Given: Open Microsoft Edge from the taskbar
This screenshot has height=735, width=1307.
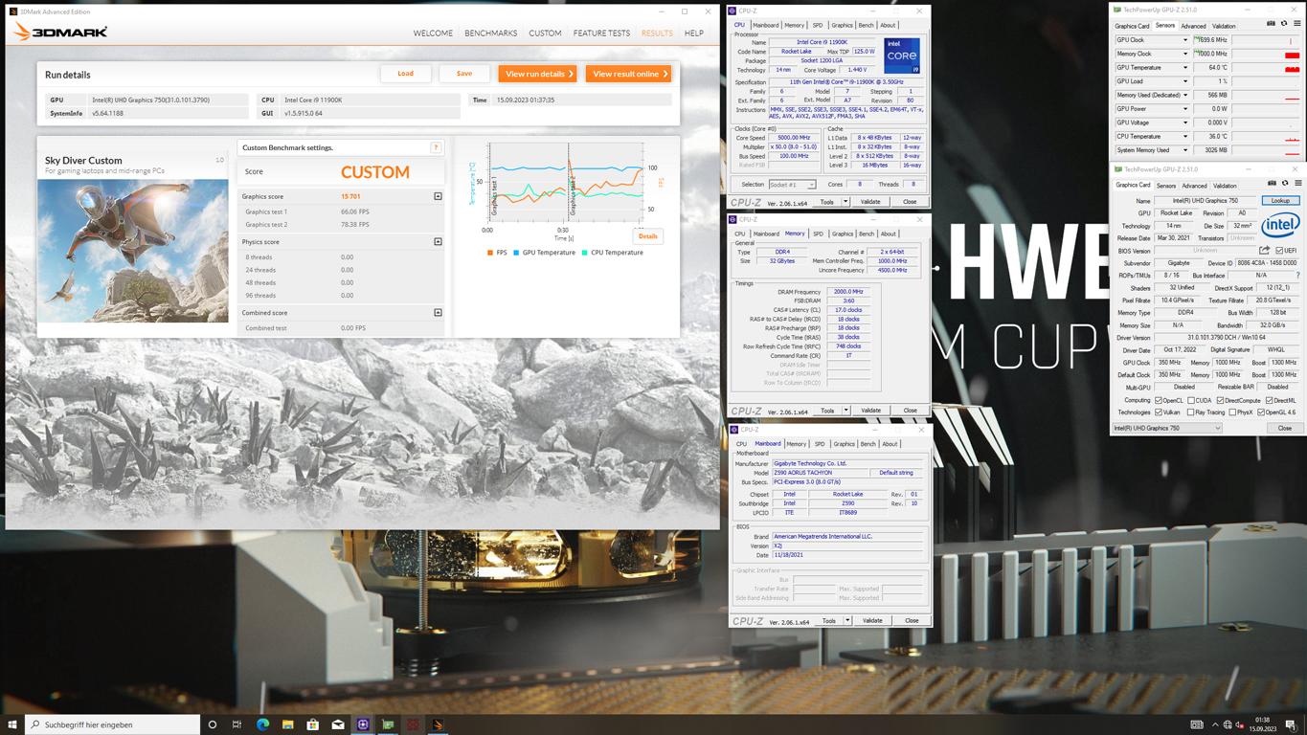Looking at the screenshot, I should pos(262,724).
